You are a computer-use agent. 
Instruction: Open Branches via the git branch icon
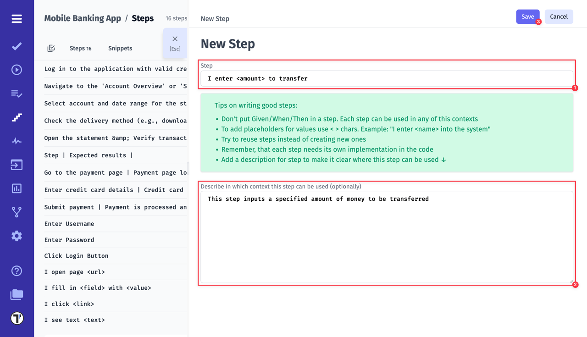(17, 212)
